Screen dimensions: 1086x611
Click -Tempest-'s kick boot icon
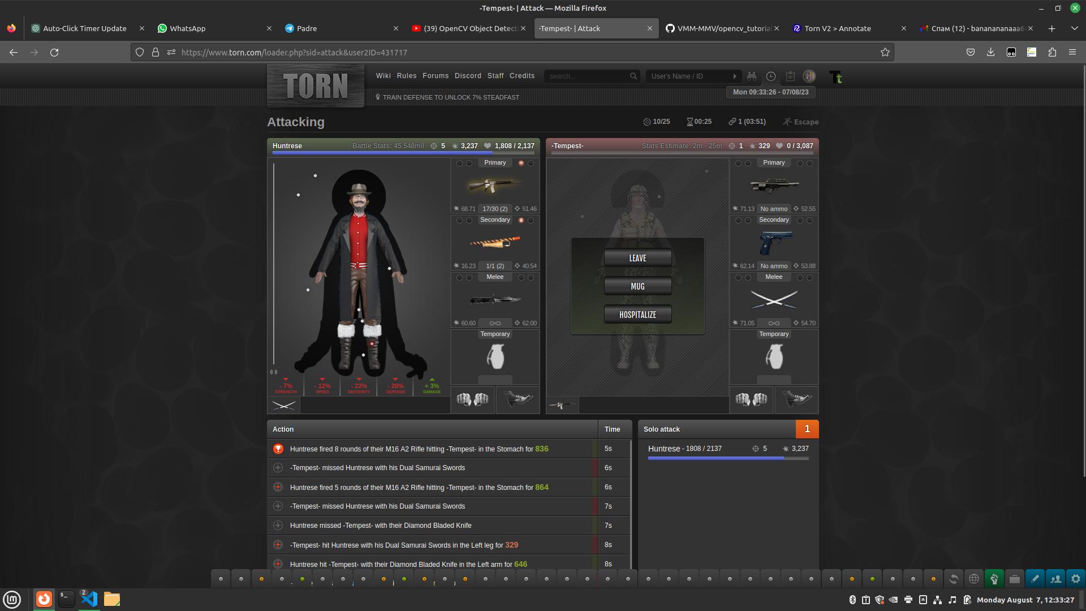(x=796, y=399)
